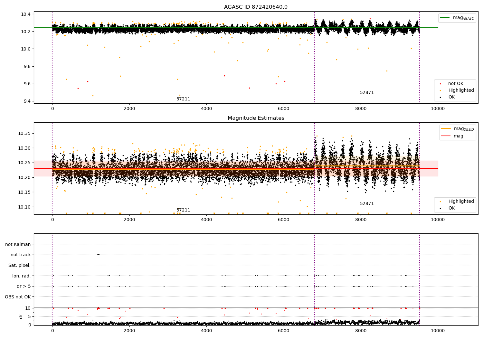Click the '0' x-axis tick in Magnitude Estimates plot
Screen dimensions: 483x338
click(x=52, y=220)
